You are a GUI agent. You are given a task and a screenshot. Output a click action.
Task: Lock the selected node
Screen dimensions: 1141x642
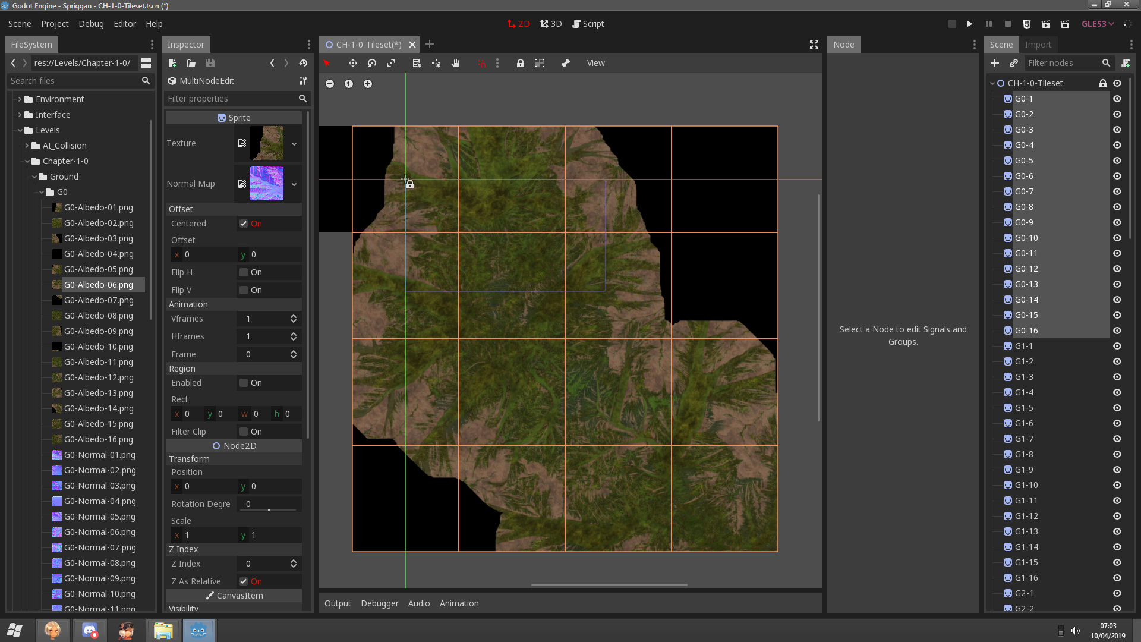pos(521,63)
